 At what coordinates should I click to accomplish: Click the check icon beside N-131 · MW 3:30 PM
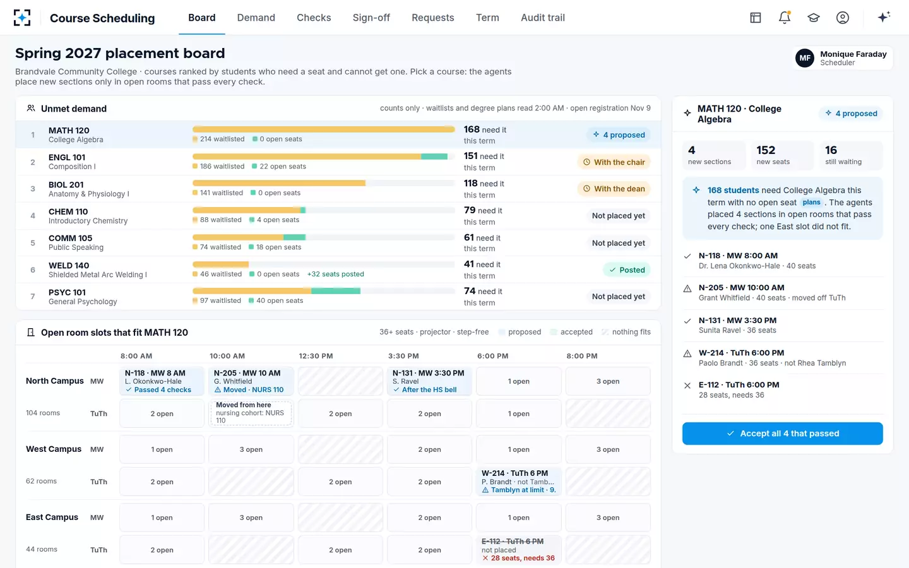click(687, 321)
